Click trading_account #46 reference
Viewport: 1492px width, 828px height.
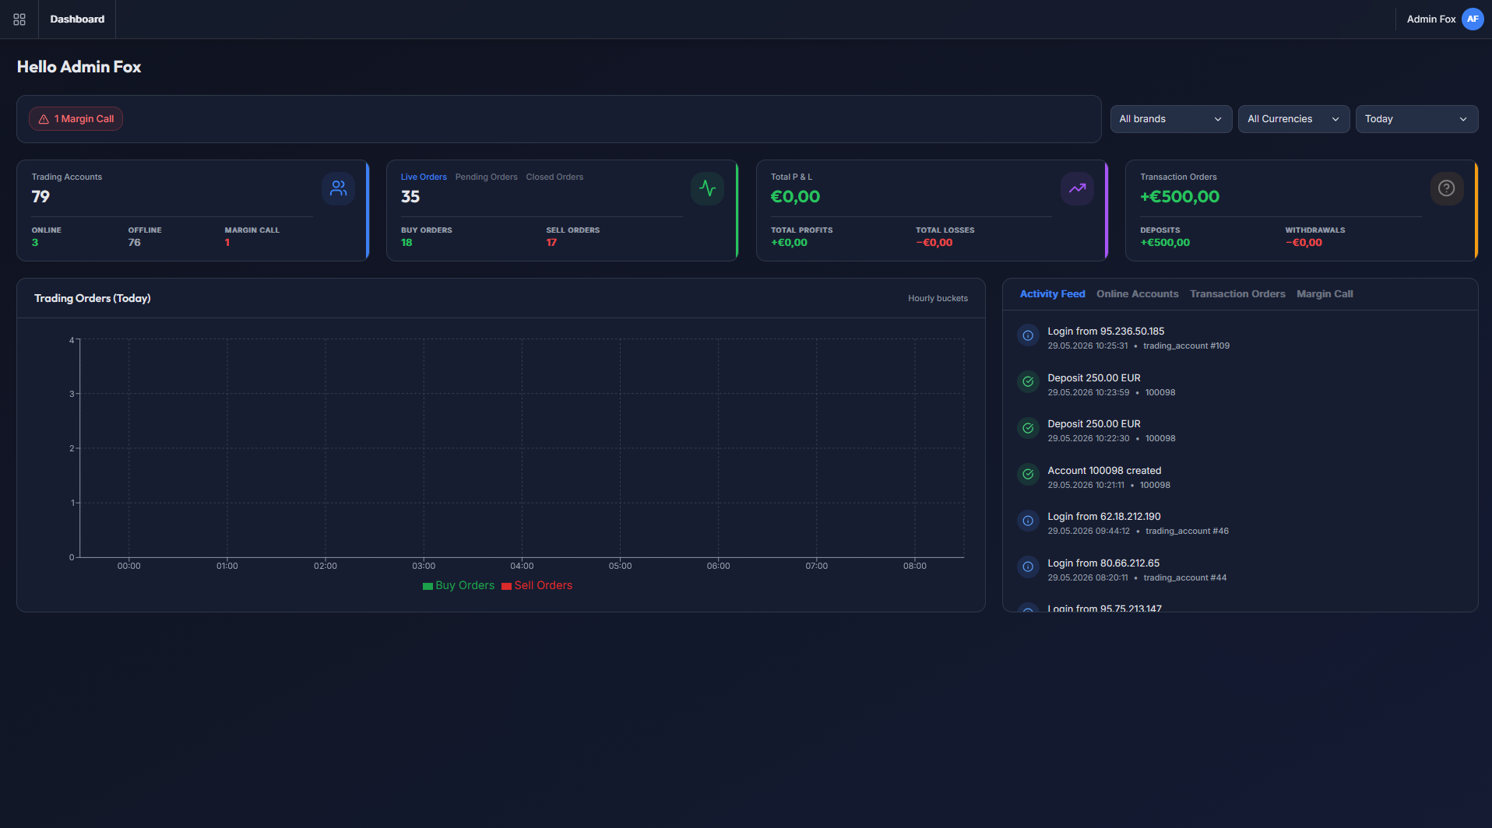click(x=1187, y=531)
